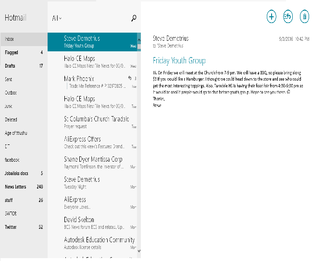Image resolution: width=324 pixels, height=261 pixels.
Task: Open AliExpress Offers featured brands email
Action: pos(92,142)
